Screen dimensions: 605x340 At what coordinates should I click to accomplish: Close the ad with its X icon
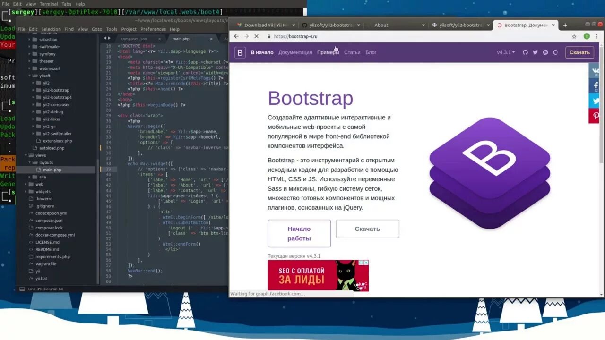[366, 263]
